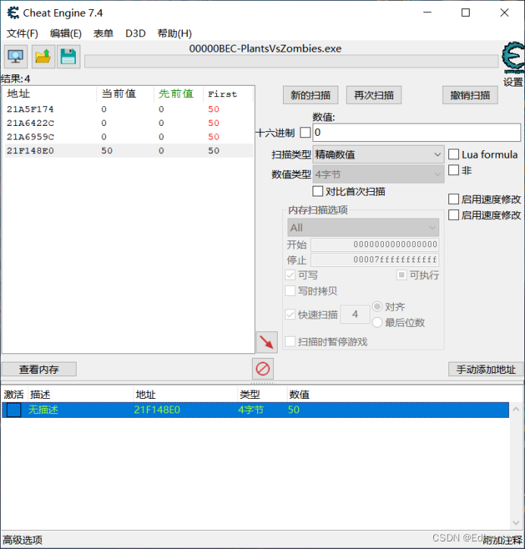
Task: Check the 扫描时暂停游戏 checkbox
Action: click(290, 341)
